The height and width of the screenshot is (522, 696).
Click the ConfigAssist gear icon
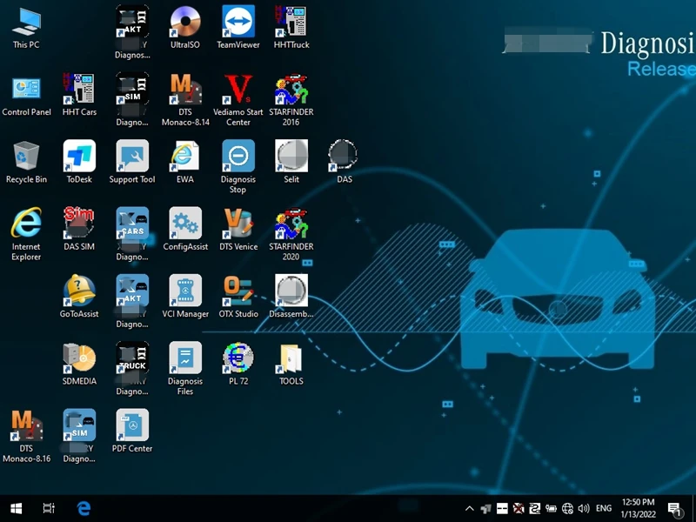click(x=185, y=224)
